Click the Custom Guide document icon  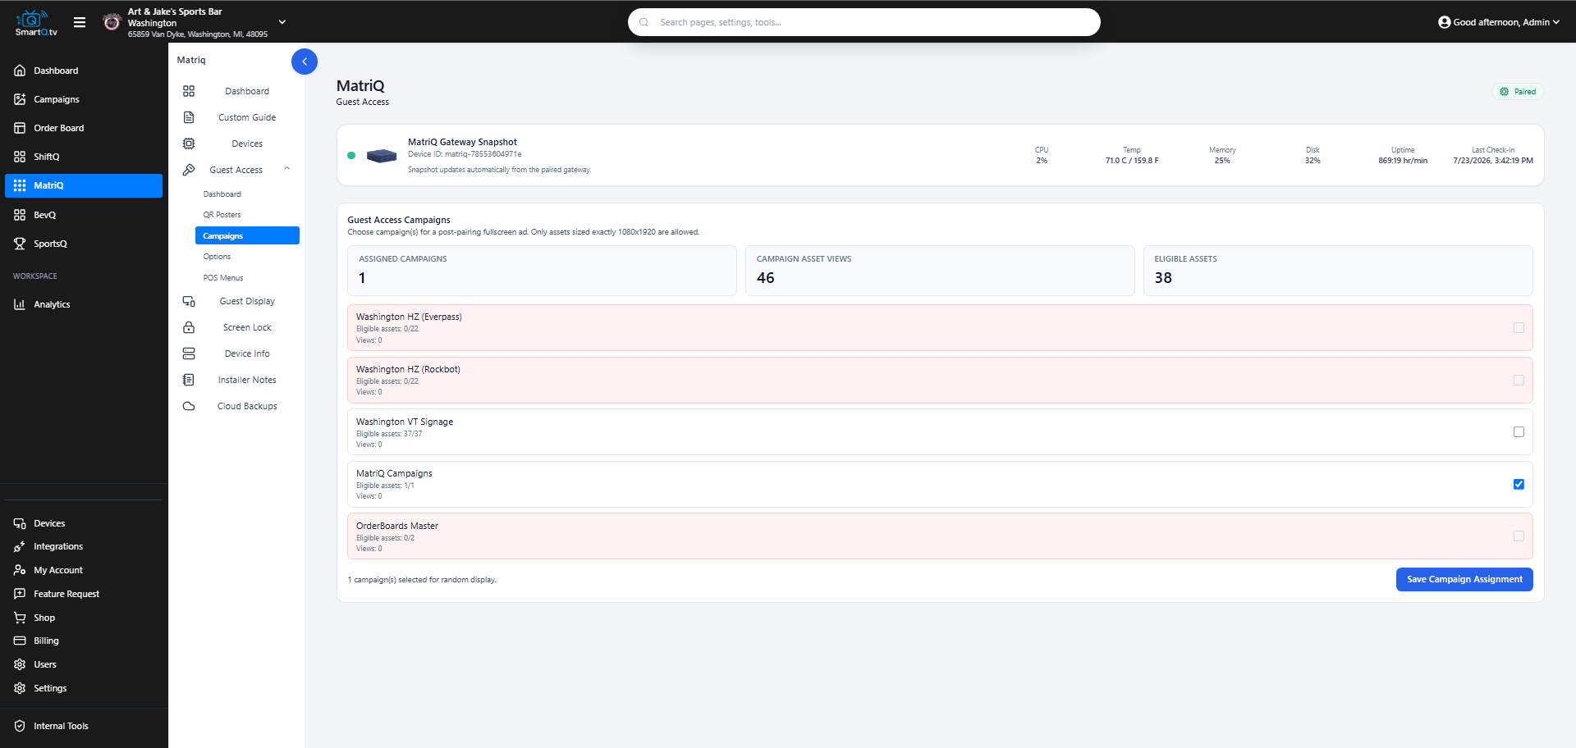click(x=189, y=117)
